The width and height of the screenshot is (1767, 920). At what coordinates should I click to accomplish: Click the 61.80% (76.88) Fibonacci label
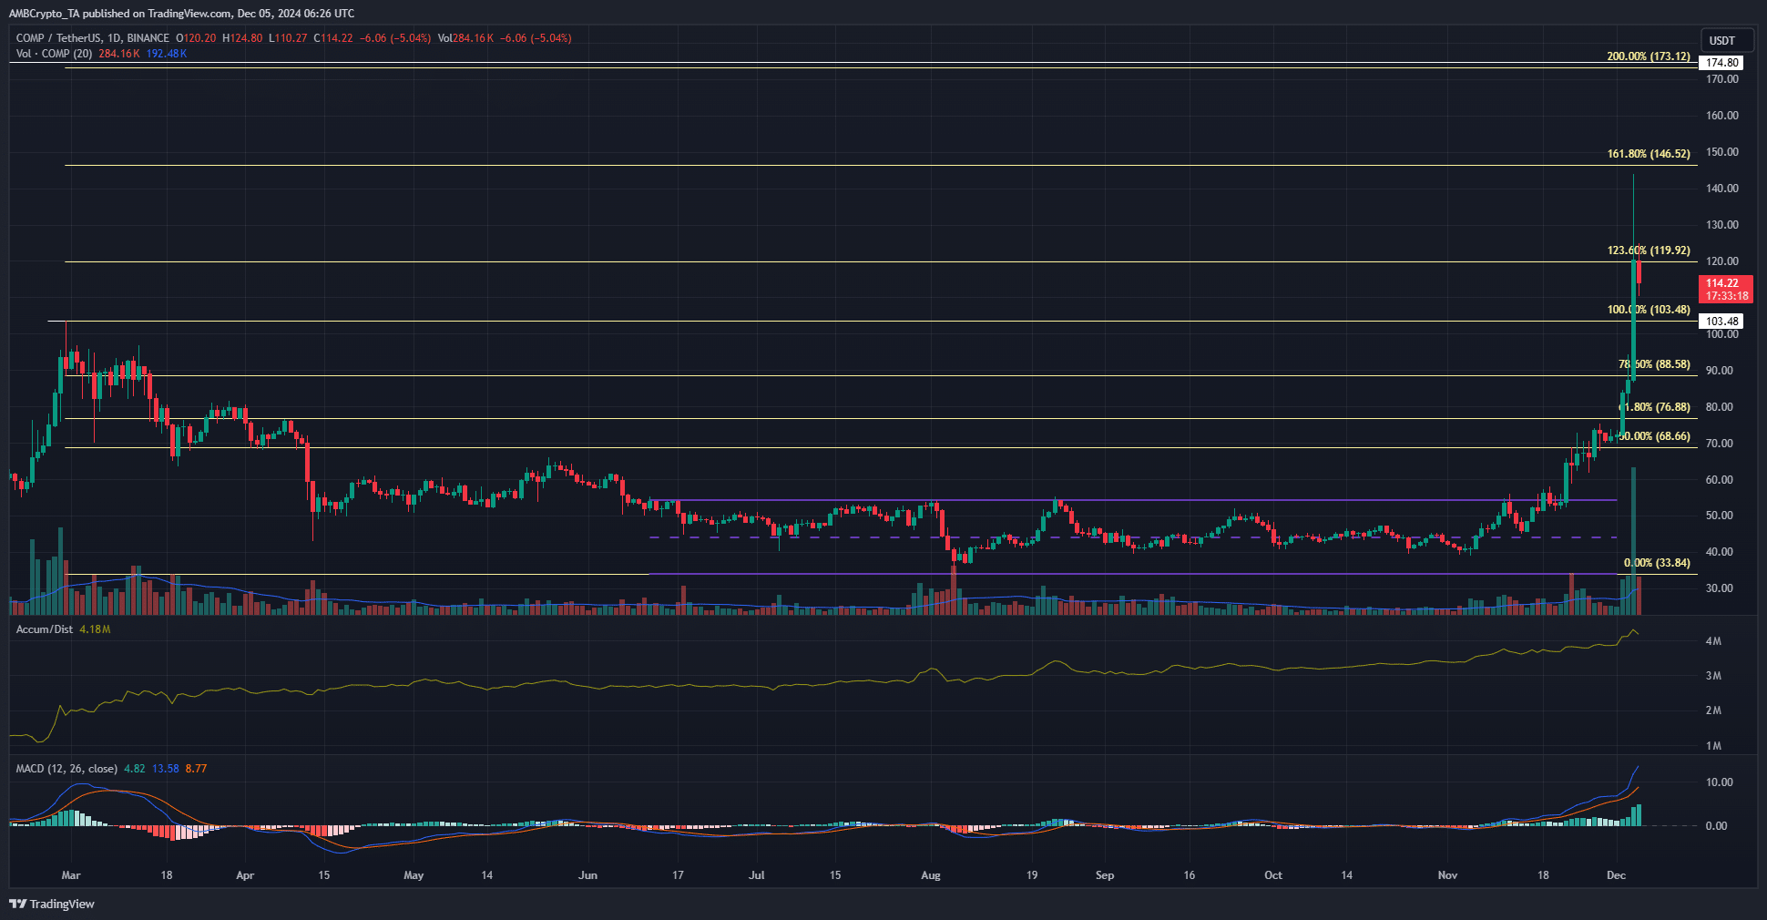[x=1653, y=407]
